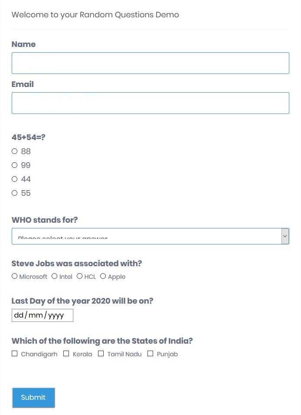Choose the 44 option
The width and height of the screenshot is (301, 415).
click(14, 179)
